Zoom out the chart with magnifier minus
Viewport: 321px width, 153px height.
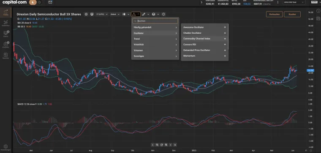[x=157, y=145]
